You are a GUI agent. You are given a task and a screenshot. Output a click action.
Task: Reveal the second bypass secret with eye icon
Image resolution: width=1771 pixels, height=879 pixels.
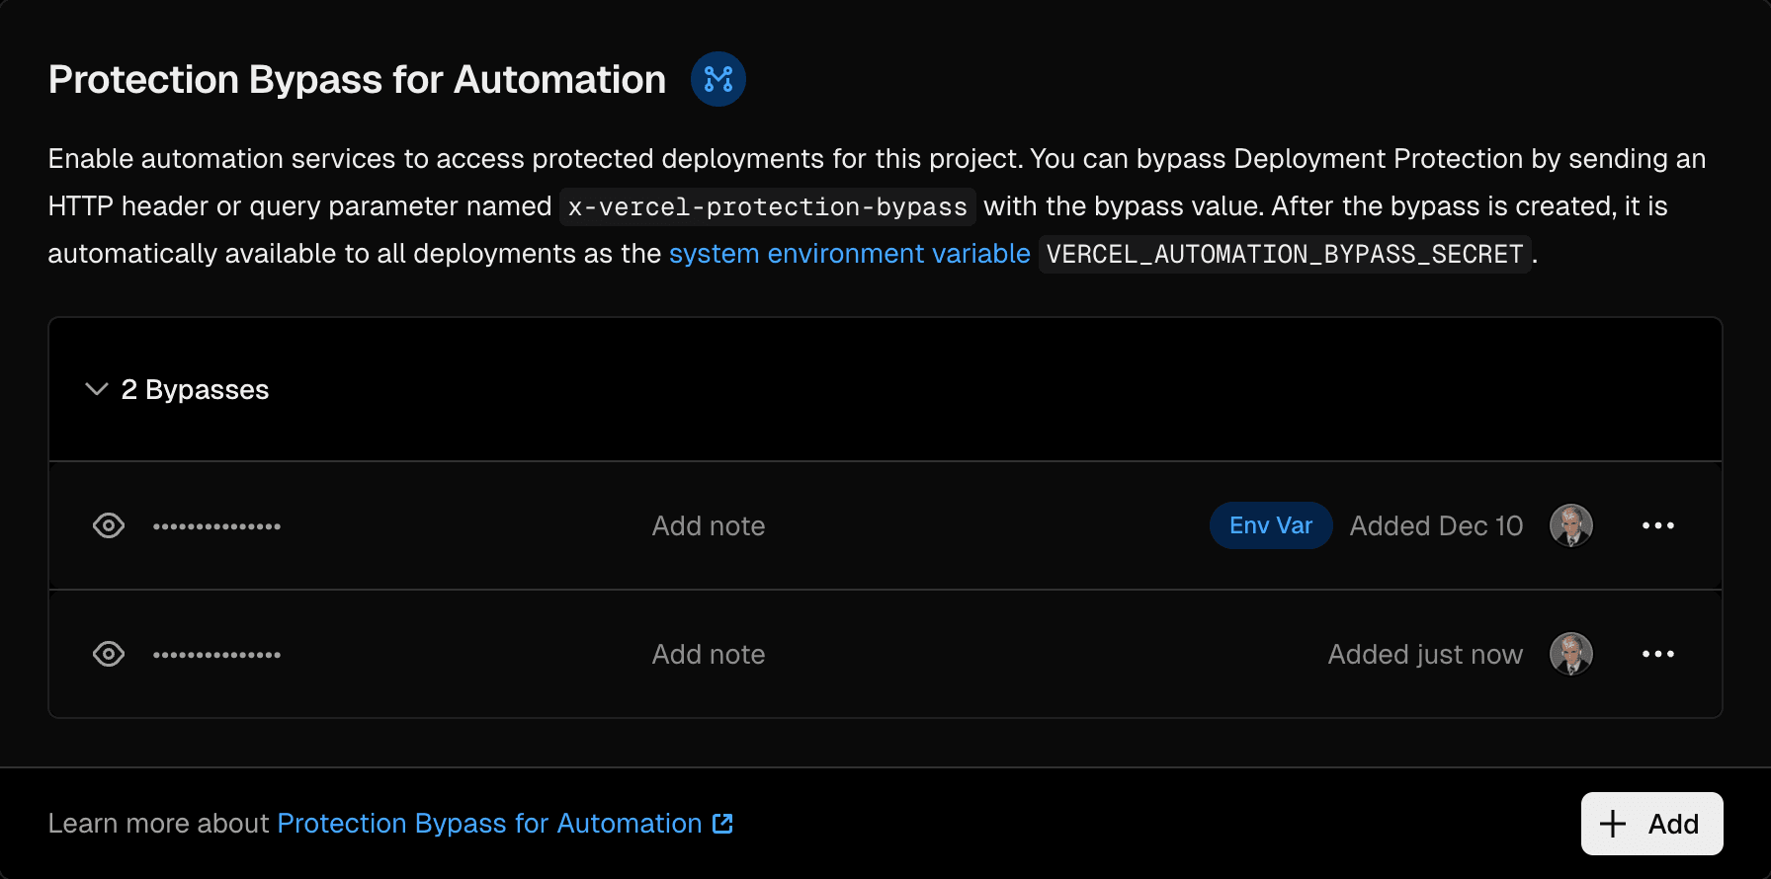click(x=109, y=654)
